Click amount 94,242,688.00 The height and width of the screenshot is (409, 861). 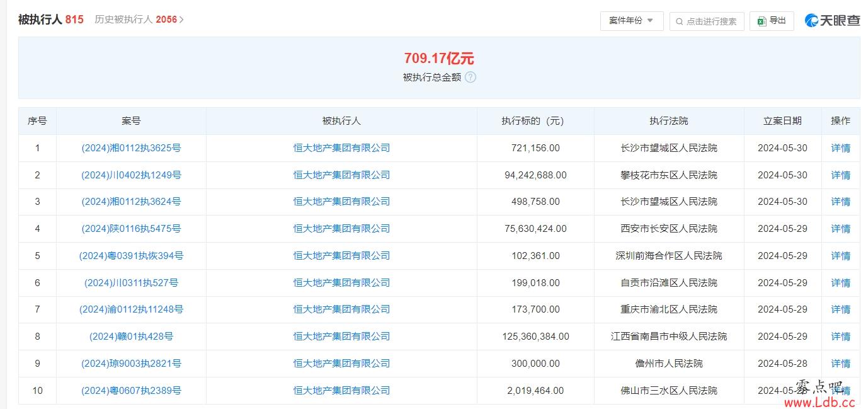click(535, 175)
